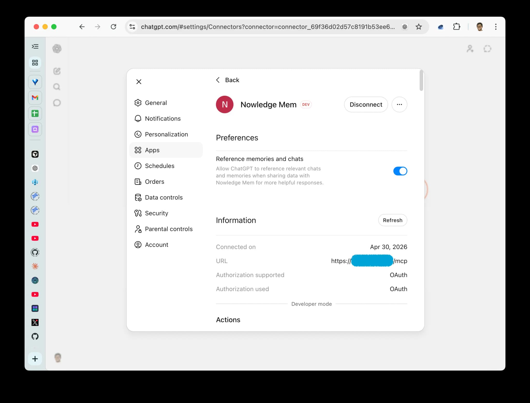The width and height of the screenshot is (530, 403).
Task: Close the settings dialog with the X
Action: [x=139, y=82]
